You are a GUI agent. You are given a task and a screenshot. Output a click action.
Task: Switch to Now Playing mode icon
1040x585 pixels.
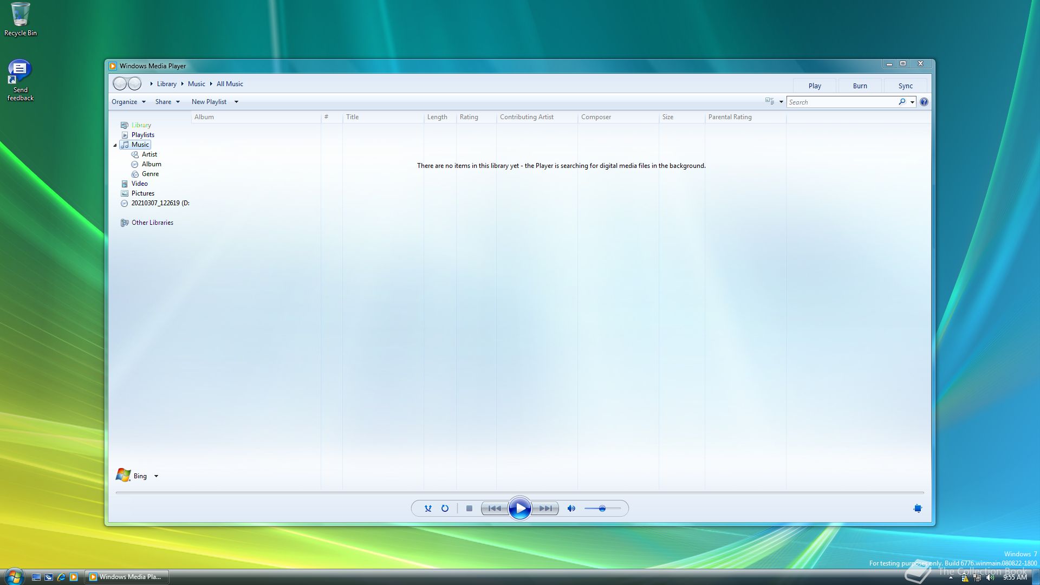918,509
